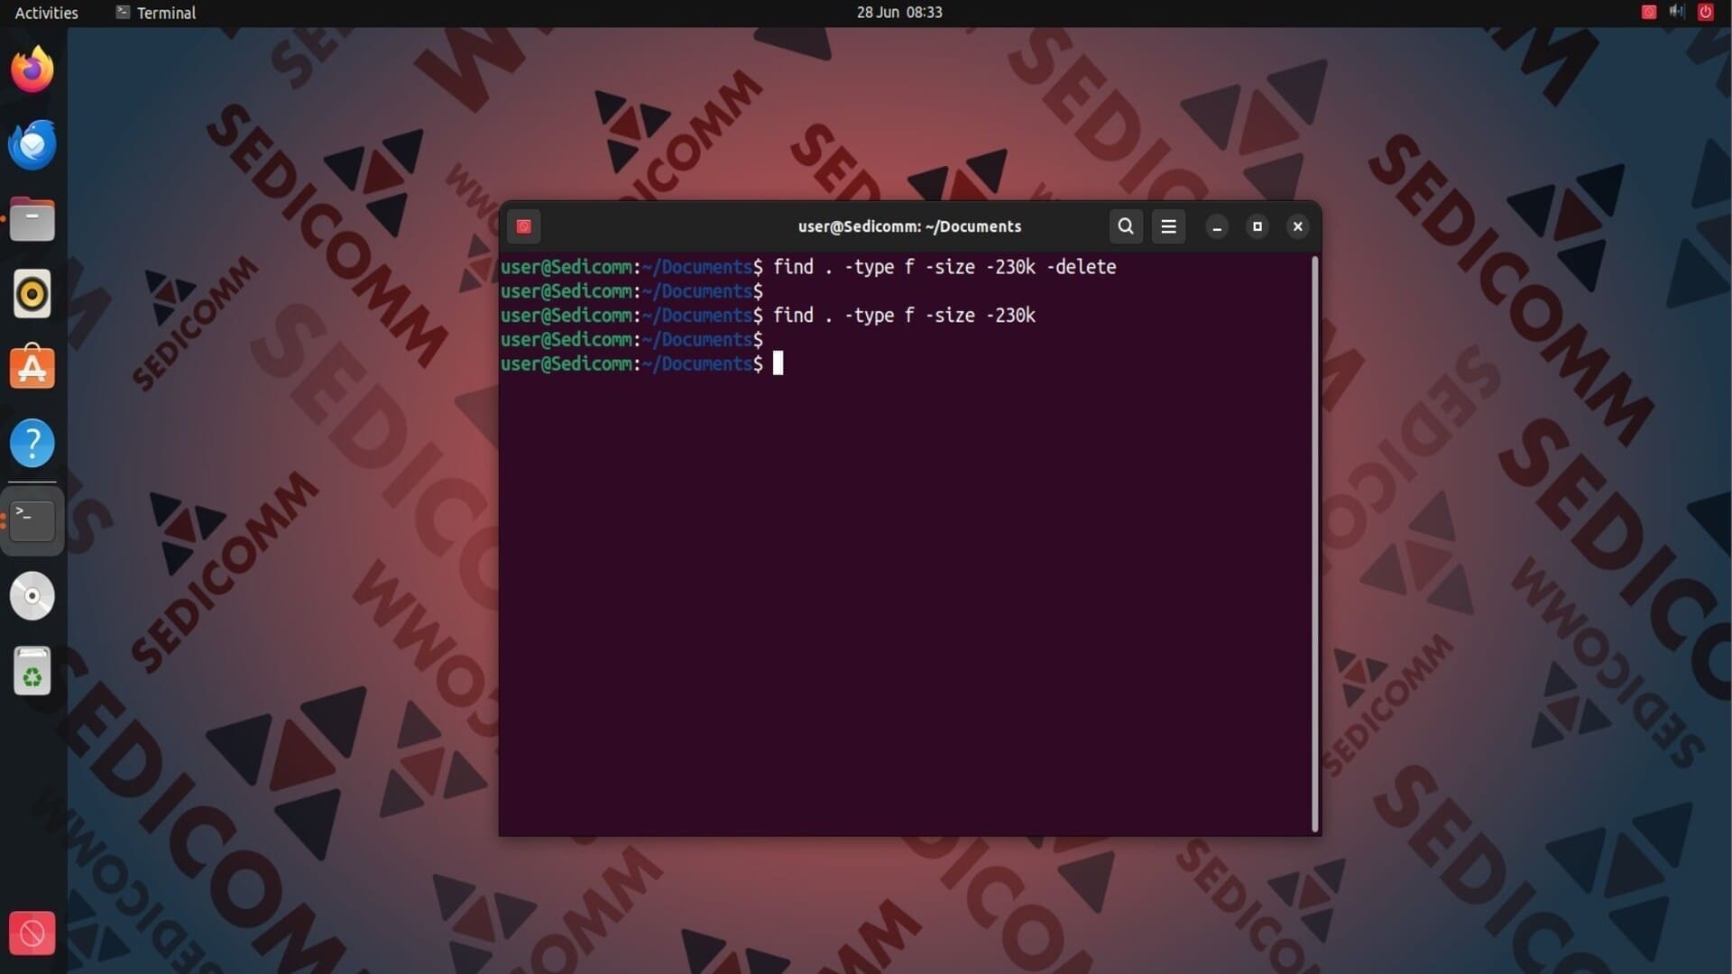Screen dimensions: 1732x974
Task: Open the Help question-mark icon
Action: [32, 443]
